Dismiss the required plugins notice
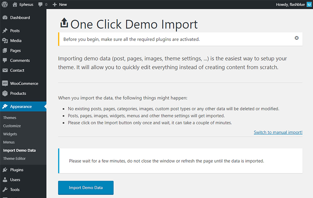 pyautogui.click(x=297, y=38)
